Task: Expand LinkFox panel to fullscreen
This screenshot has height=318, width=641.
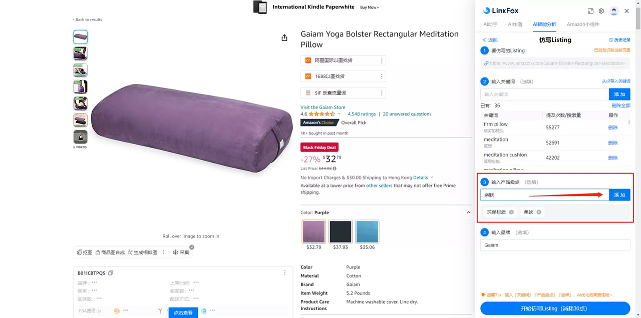Action: (x=590, y=11)
